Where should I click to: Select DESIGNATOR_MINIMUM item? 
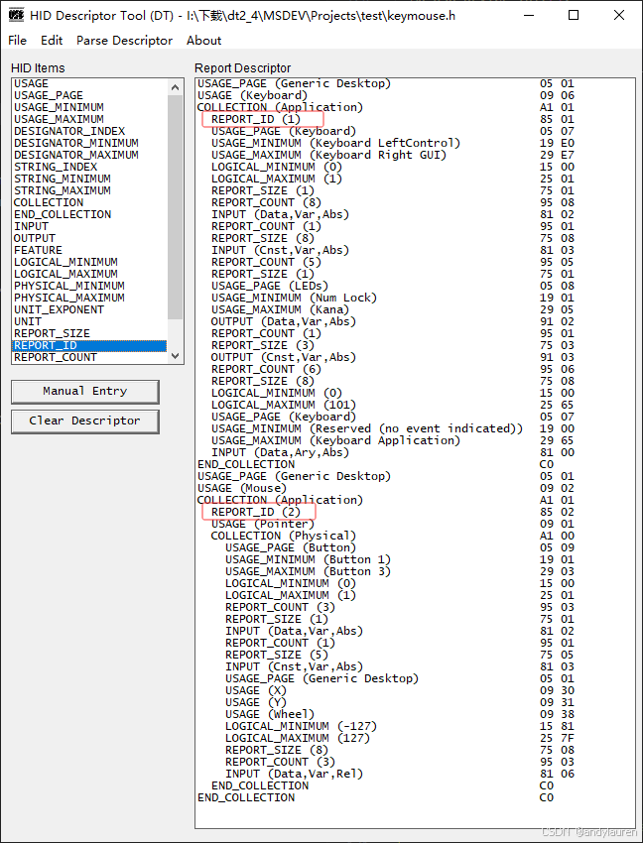pyautogui.click(x=88, y=143)
